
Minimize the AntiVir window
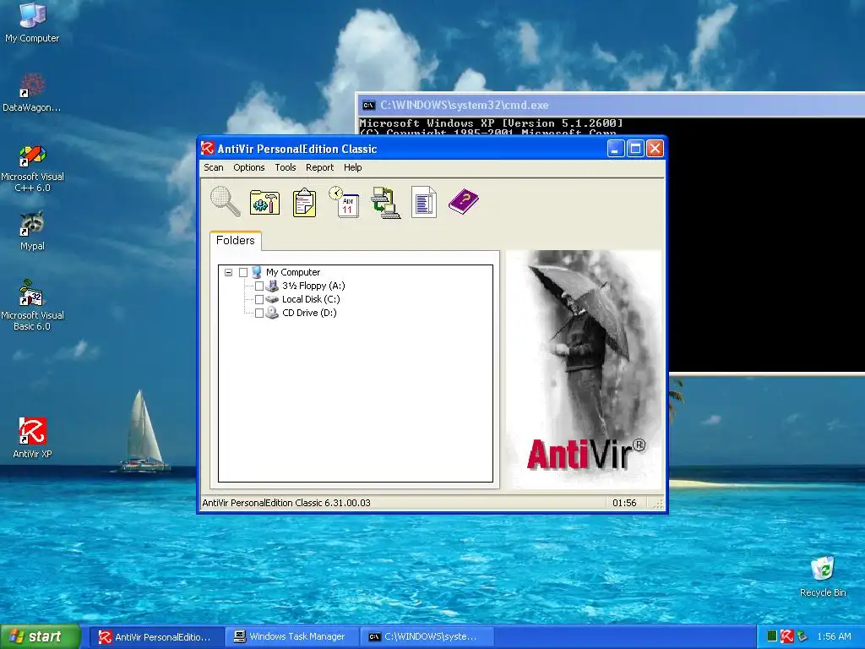[616, 148]
